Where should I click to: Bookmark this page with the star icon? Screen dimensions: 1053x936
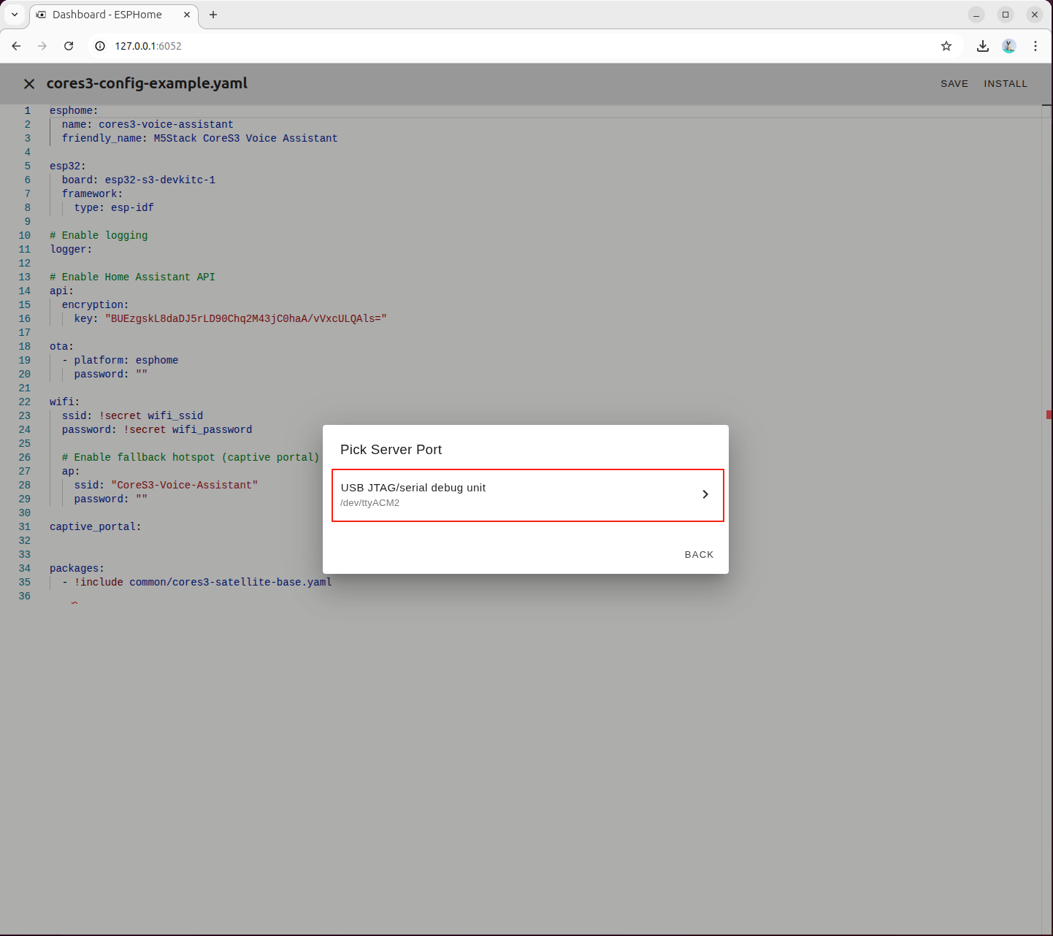click(x=946, y=46)
